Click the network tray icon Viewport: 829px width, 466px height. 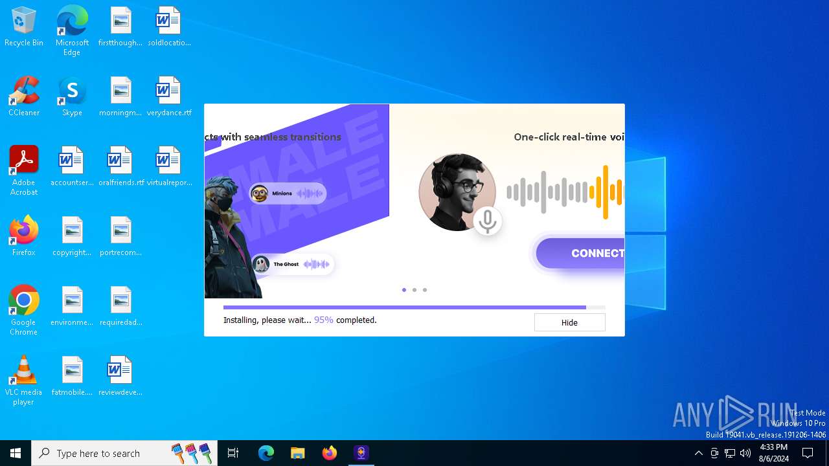pyautogui.click(x=730, y=453)
